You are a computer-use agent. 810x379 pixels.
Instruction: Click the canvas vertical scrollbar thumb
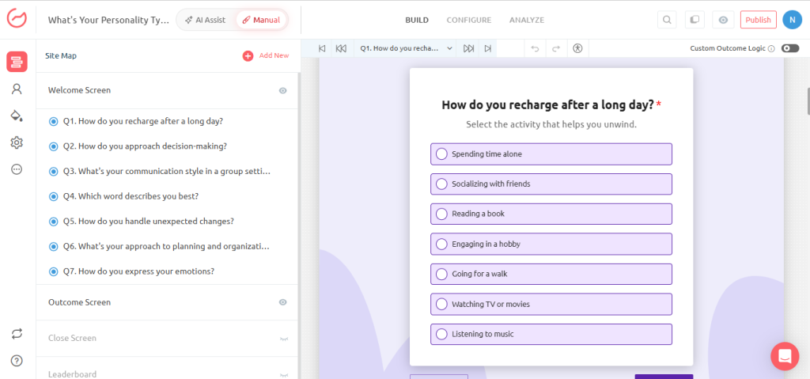[x=808, y=100]
